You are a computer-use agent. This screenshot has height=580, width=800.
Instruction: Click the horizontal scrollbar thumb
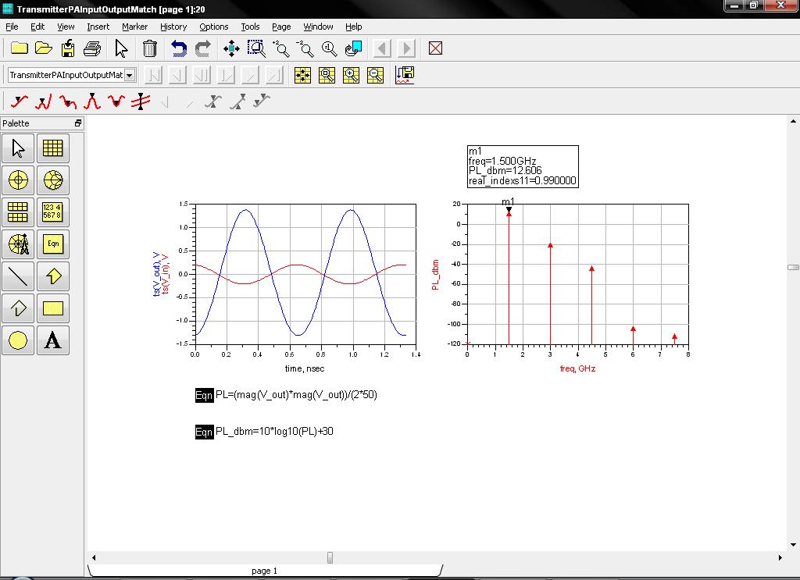point(330,557)
